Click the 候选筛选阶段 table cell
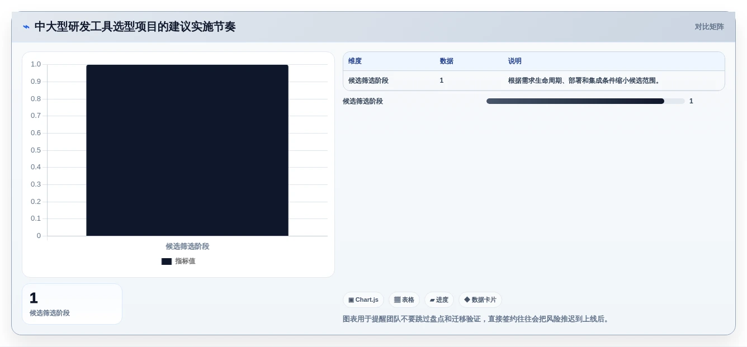 [368, 80]
